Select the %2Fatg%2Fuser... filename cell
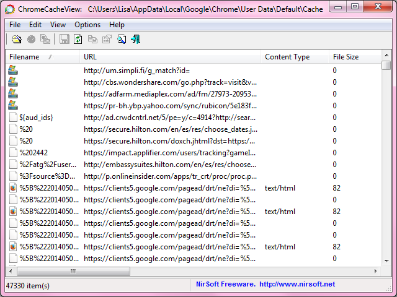Image resolution: width=397 pixels, height=297 pixels. pos(48,165)
